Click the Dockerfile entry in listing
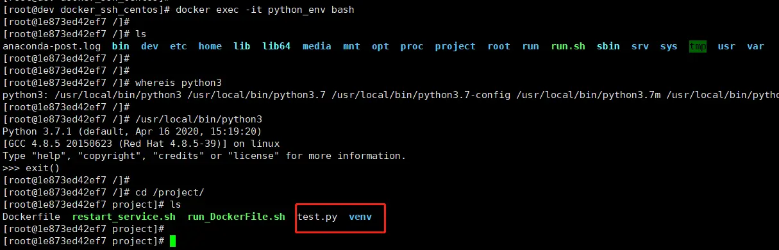 [x=31, y=217]
